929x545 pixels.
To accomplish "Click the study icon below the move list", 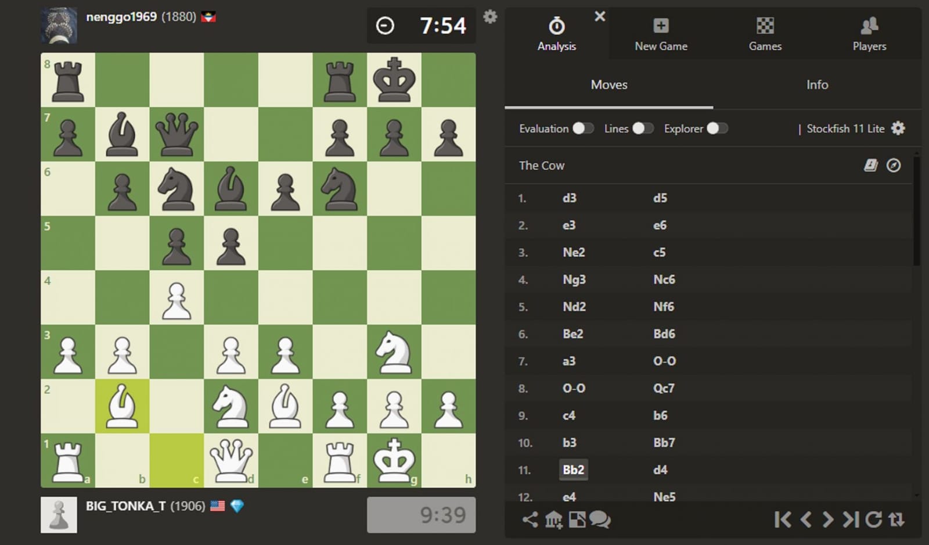I will tap(553, 521).
